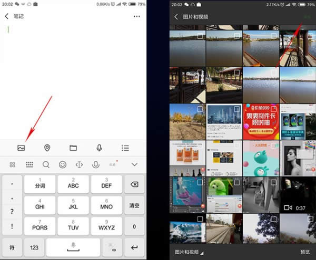Viewport: 316px width, 260px height.
Task: Tap the 3 DEF key
Action: [106, 184]
